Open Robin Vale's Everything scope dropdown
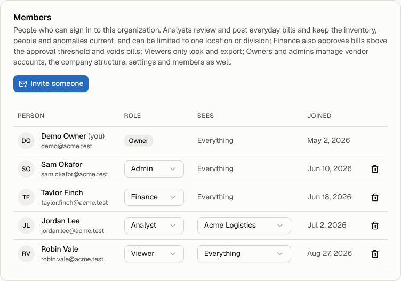 tap(244, 254)
